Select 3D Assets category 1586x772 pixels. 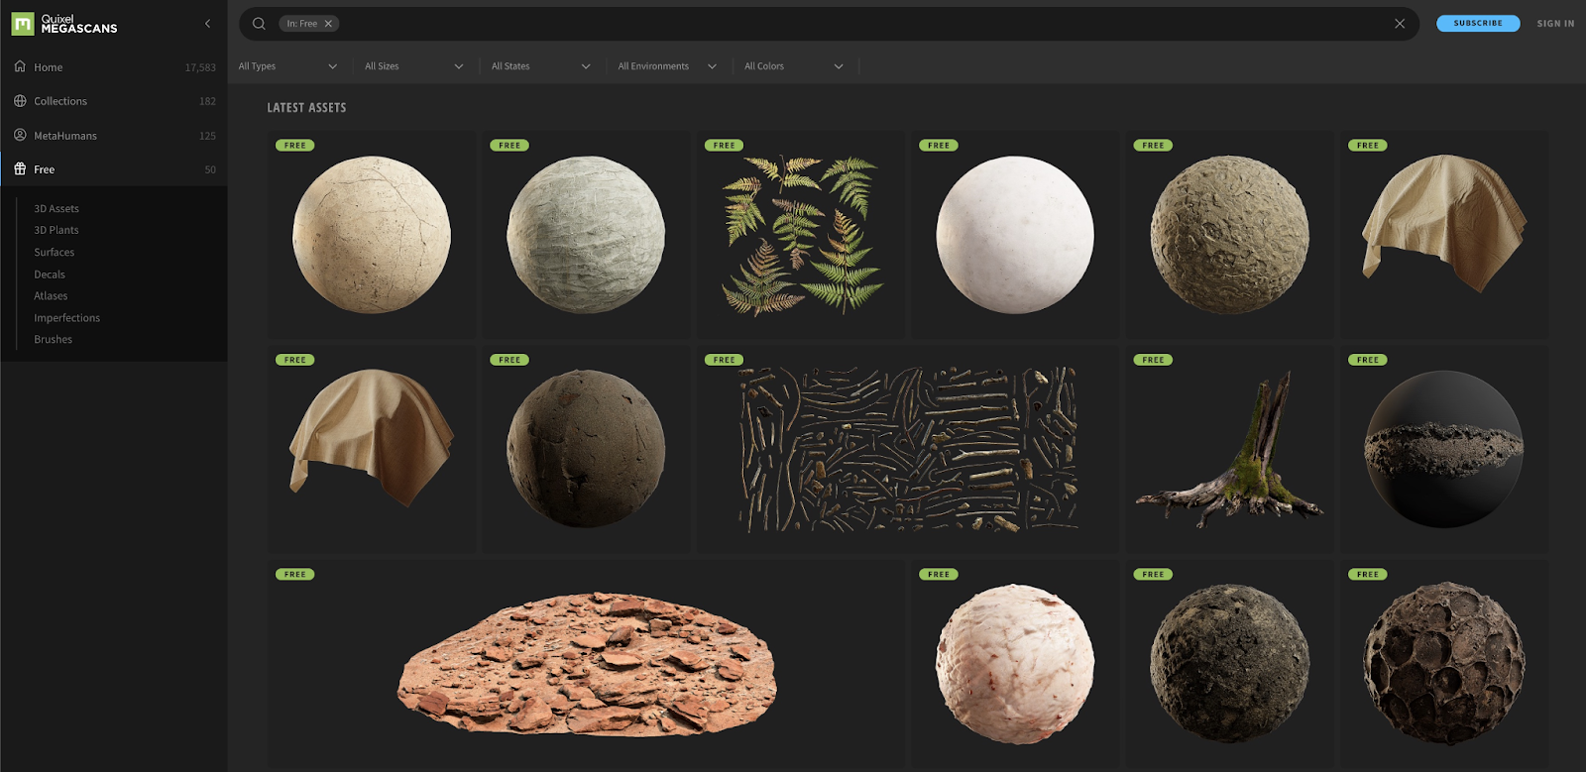pyautogui.click(x=57, y=208)
